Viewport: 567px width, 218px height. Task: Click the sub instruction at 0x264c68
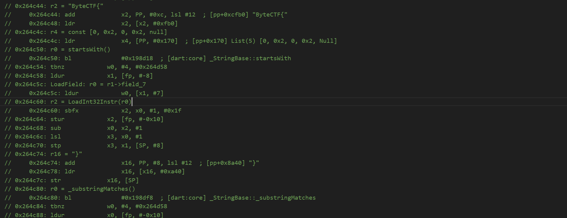(56, 128)
